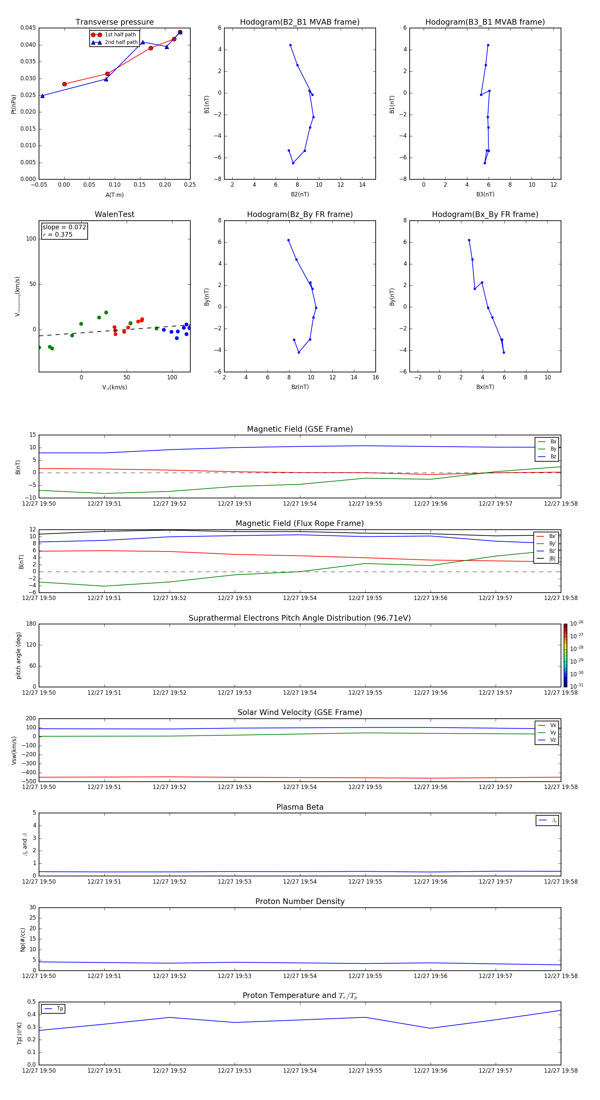Click the "V_A(km/s)" x-axis label
Image resolution: width=600 pixels, height=1100 pixels.
tap(114, 387)
